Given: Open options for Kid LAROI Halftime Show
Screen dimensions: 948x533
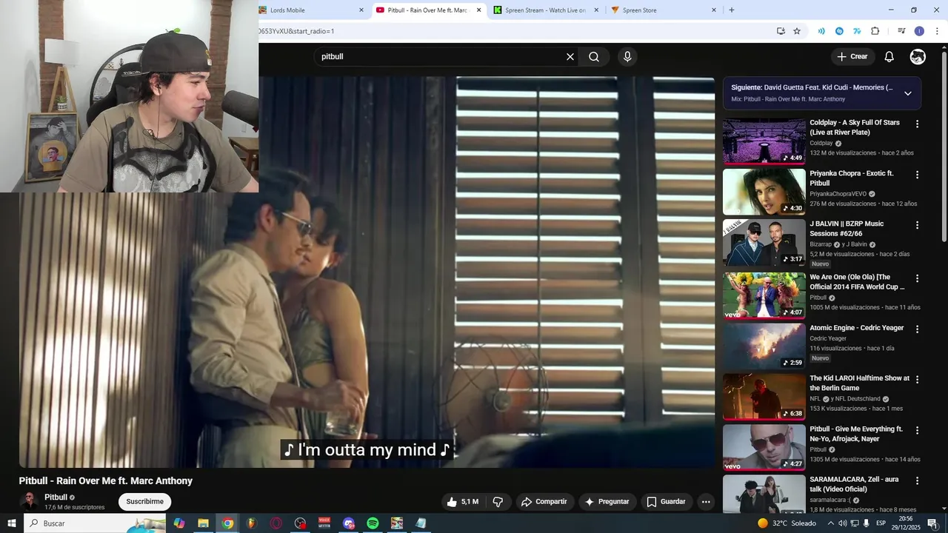Looking at the screenshot, I should pyautogui.click(x=917, y=379).
